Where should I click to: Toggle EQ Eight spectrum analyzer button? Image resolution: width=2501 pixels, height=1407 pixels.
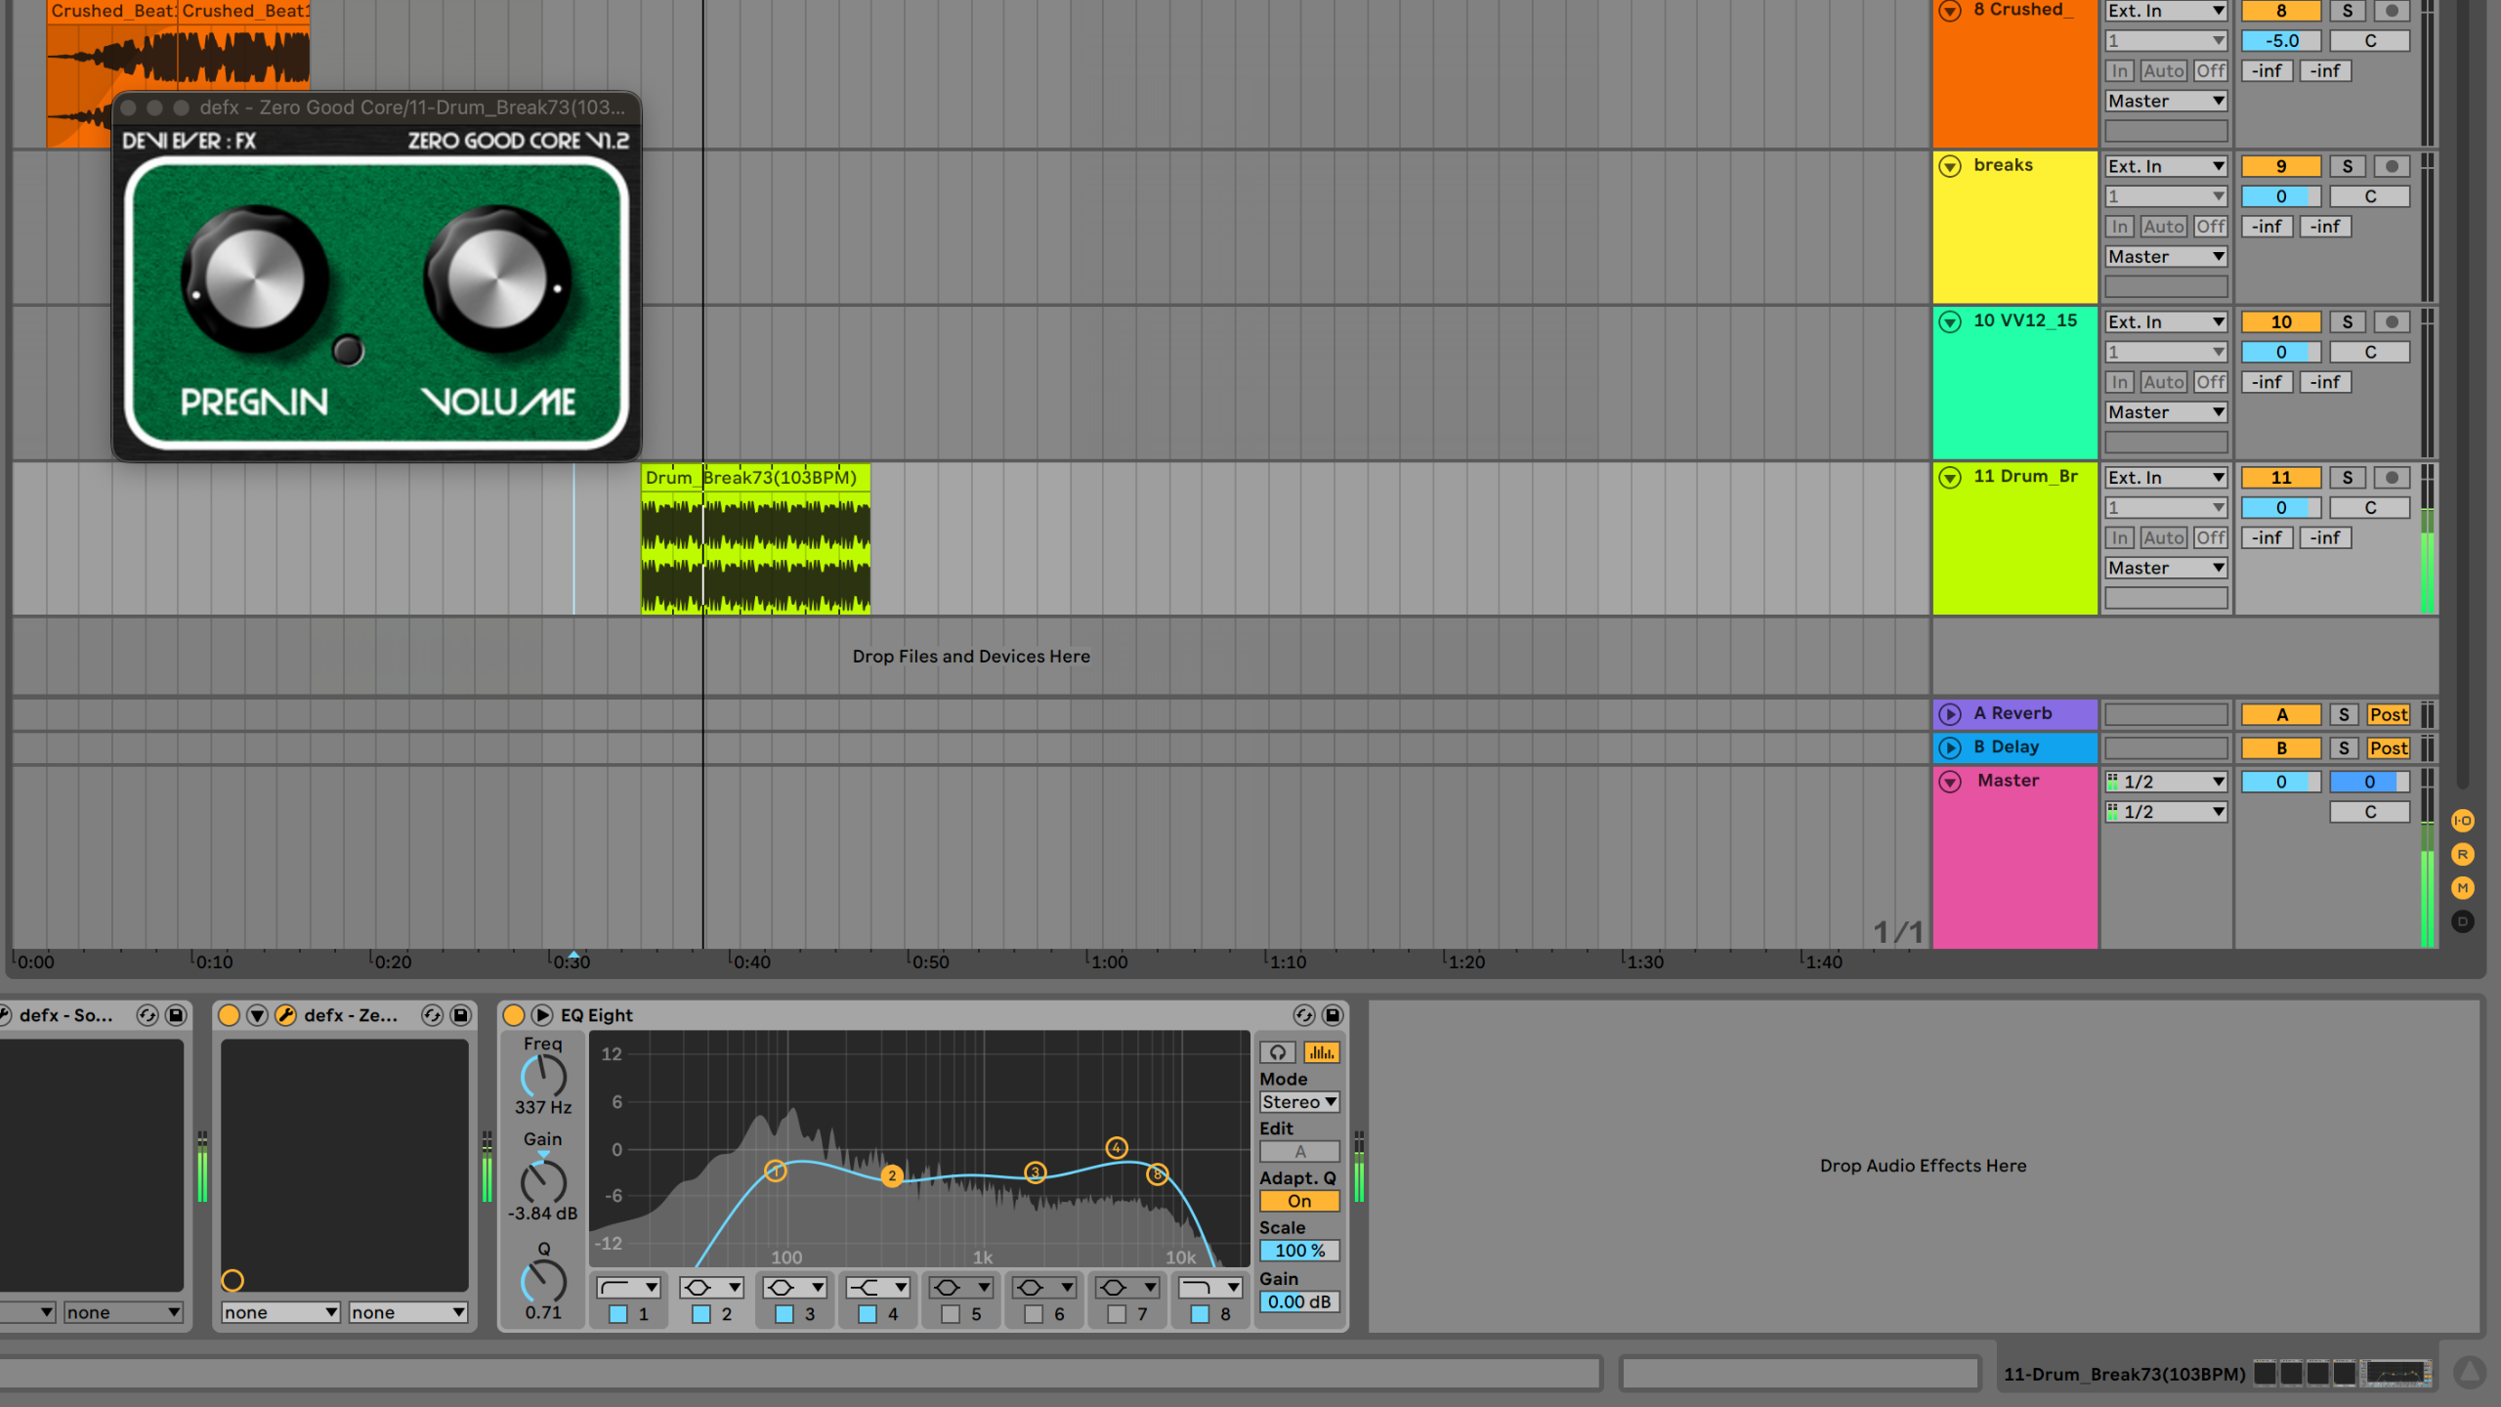(1322, 1052)
